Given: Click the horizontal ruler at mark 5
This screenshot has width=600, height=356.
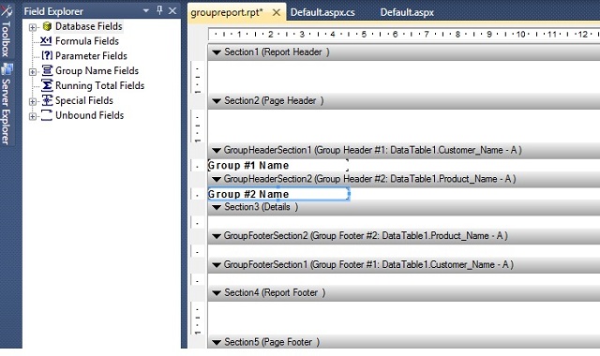Looking at the screenshot, I should pyautogui.click(x=364, y=35).
